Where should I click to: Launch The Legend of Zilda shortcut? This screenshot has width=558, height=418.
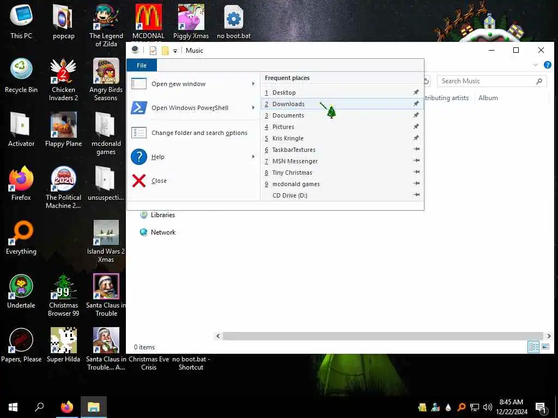point(106,25)
